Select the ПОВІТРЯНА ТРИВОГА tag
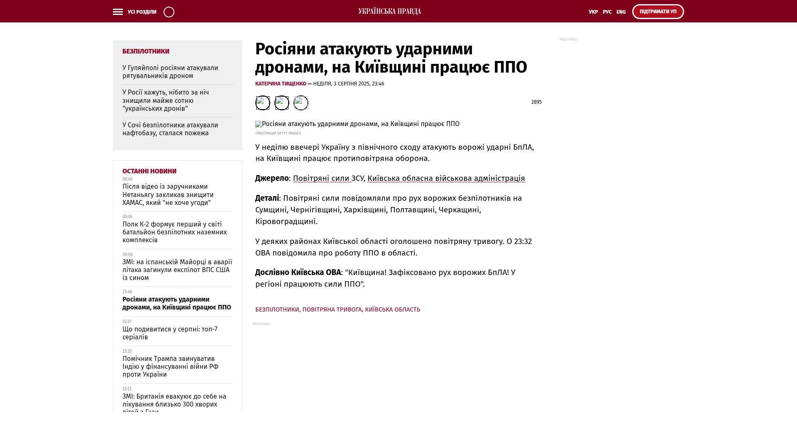This screenshot has width=797, height=448. tap(332, 309)
